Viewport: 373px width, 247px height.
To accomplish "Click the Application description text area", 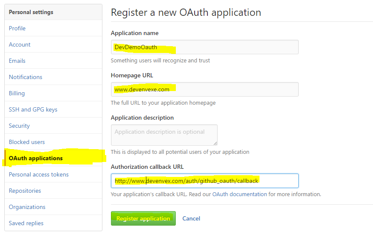I will tap(164, 135).
